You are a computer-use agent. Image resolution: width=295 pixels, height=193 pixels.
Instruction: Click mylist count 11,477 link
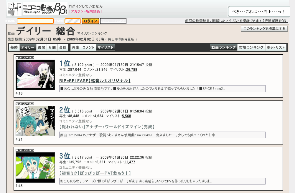pos(129,162)
